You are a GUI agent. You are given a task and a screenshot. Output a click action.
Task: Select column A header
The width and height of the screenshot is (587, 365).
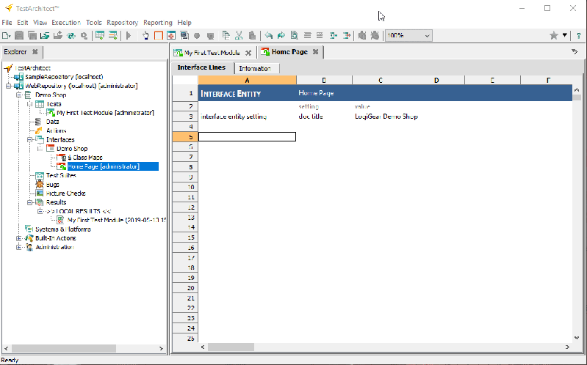click(247, 80)
